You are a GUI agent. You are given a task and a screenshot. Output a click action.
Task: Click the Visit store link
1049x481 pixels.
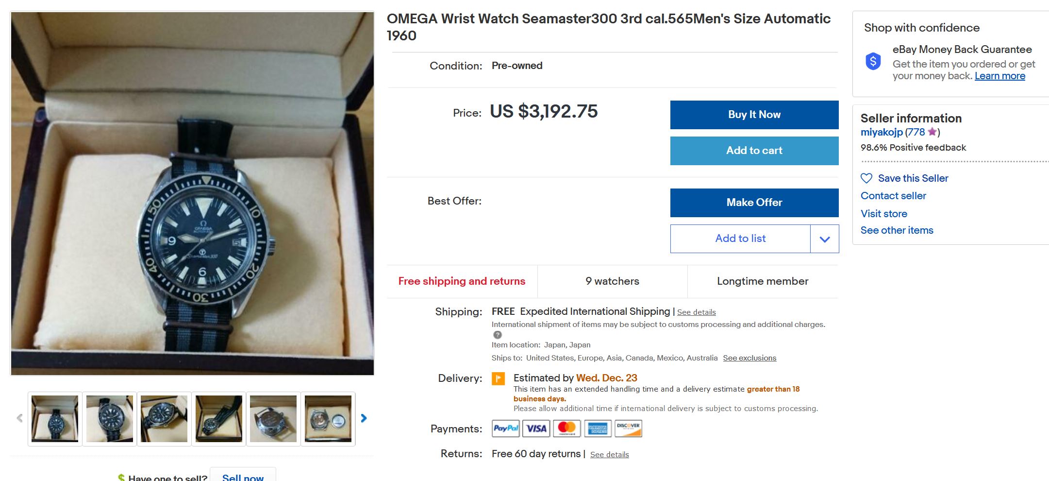pyautogui.click(x=883, y=214)
